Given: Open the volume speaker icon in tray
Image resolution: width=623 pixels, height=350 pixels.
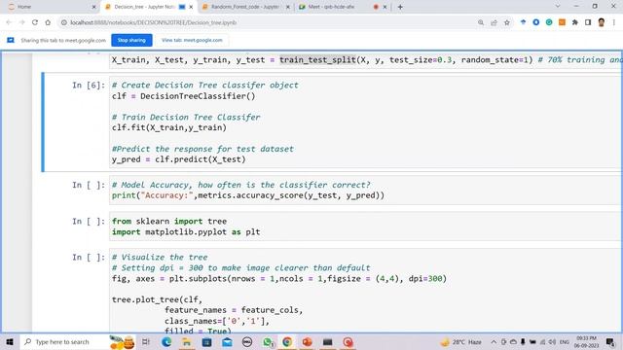Looking at the screenshot, I should [x=552, y=341].
